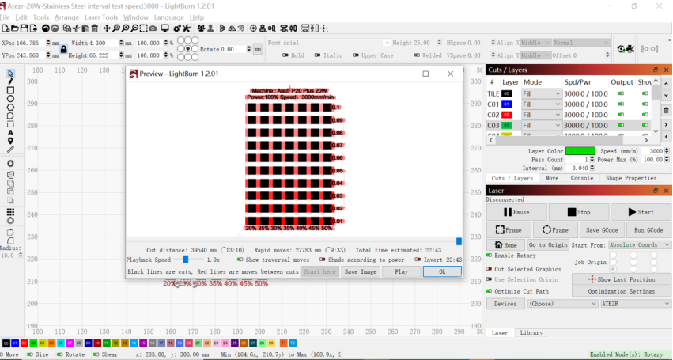Image resolution: width=673 pixels, height=360 pixels.
Task: Click the aspect ratio lock icon
Action: pyautogui.click(x=63, y=49)
